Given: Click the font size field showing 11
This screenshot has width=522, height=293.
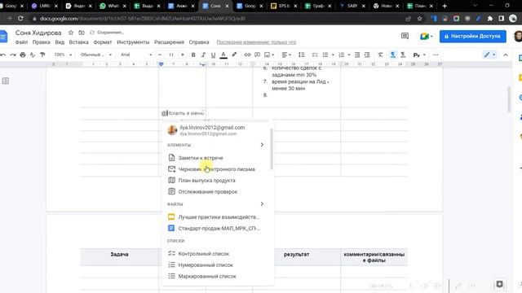Looking at the screenshot, I should point(171,55).
